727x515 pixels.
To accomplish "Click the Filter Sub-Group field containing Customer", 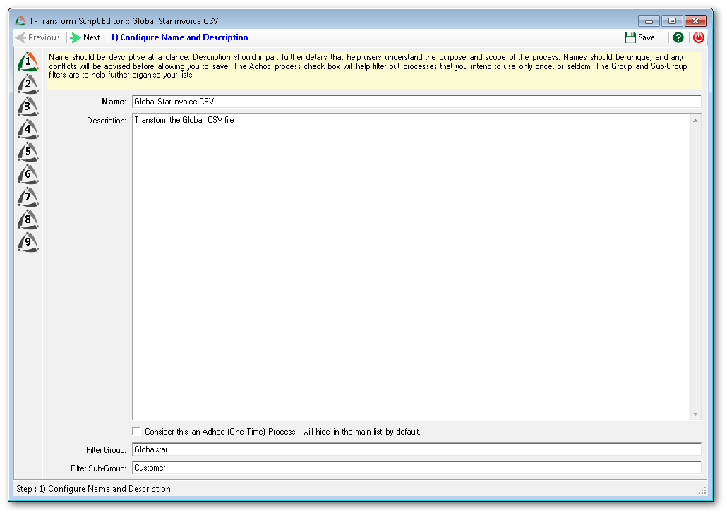I will coord(416,468).
